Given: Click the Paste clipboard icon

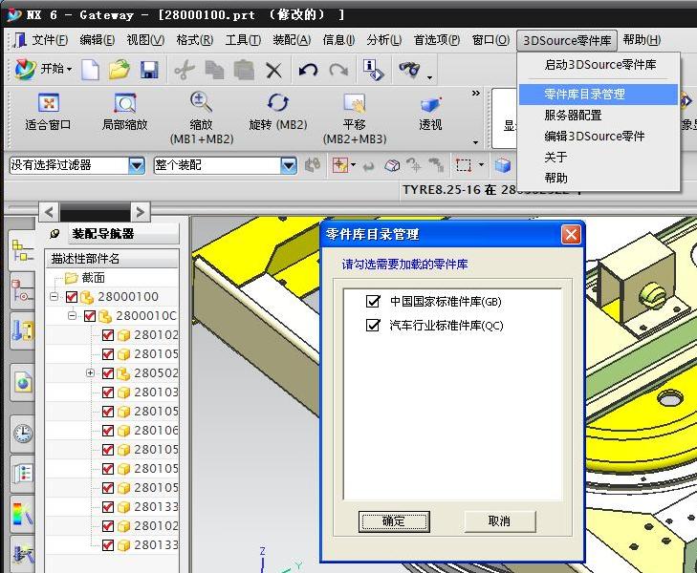Looking at the screenshot, I should pos(244,70).
